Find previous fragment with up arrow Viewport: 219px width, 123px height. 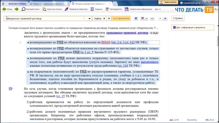tap(109, 18)
